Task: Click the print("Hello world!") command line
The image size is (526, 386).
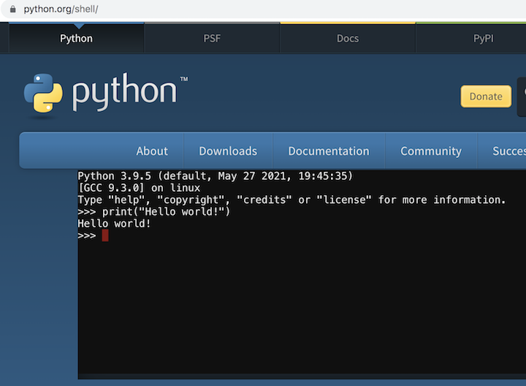Action: coord(154,212)
